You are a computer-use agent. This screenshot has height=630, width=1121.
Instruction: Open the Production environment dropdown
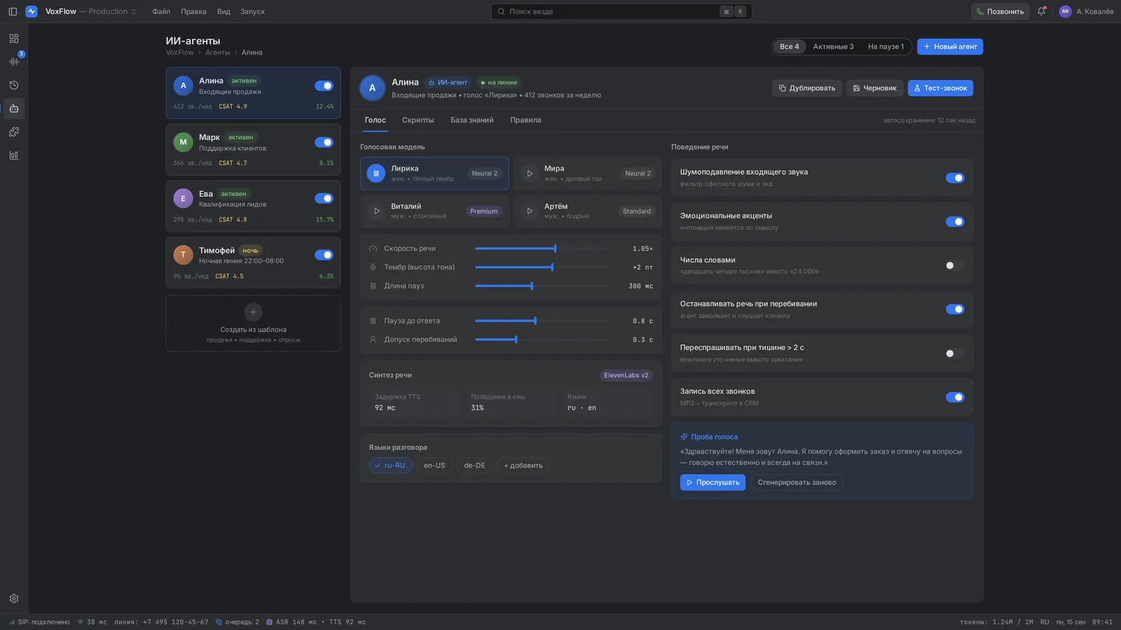point(113,11)
